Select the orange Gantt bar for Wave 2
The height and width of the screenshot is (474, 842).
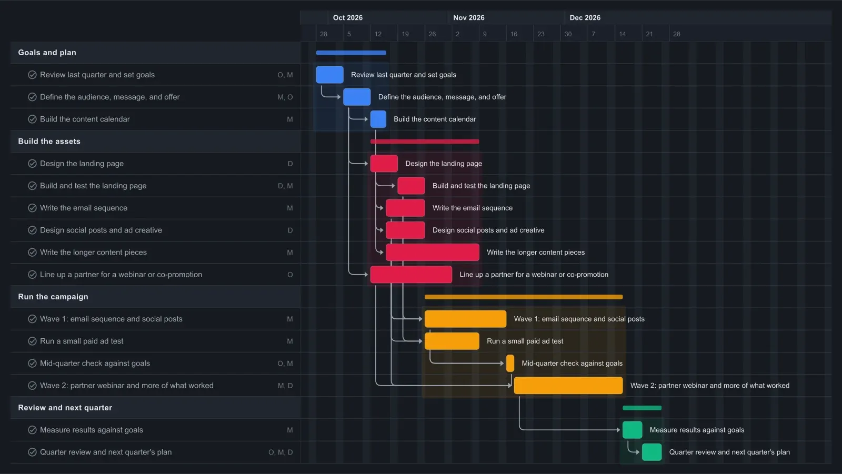point(568,386)
